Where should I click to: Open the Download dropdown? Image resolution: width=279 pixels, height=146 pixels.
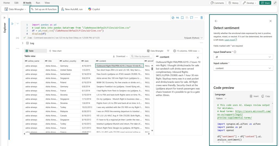(x=120, y=56)
